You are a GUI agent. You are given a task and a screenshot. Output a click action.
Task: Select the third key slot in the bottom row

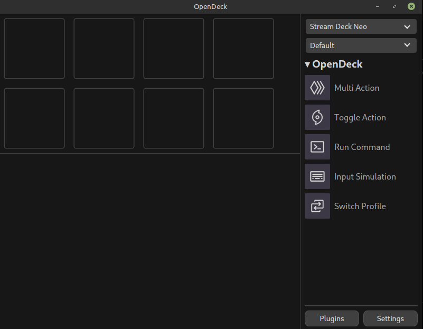pos(174,118)
